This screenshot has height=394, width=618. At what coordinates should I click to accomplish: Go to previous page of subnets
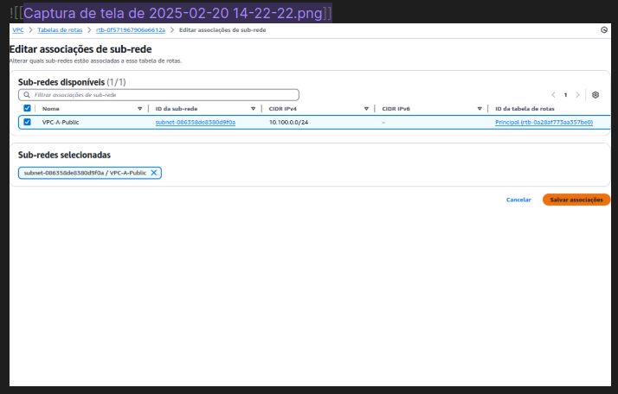click(553, 95)
